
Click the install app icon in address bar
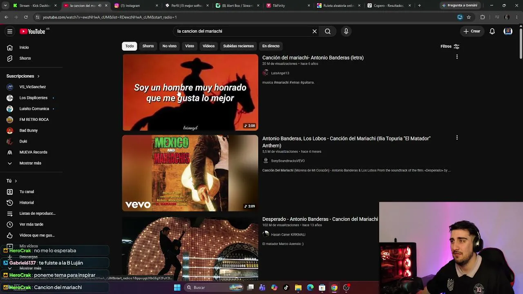[460, 17]
